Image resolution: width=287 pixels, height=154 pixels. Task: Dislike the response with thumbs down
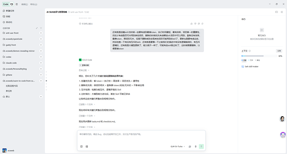tap(195, 24)
